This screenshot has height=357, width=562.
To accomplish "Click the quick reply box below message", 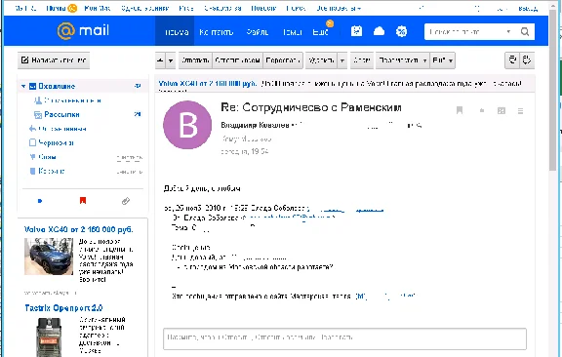I will tap(344, 338).
